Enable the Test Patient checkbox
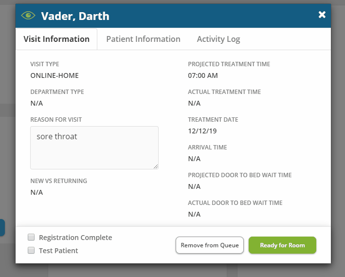The image size is (345, 277). [x=31, y=251]
